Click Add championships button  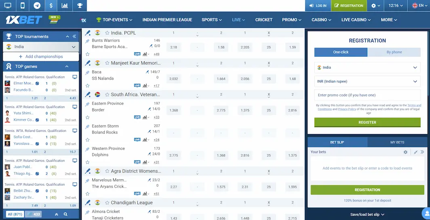(x=41, y=57)
